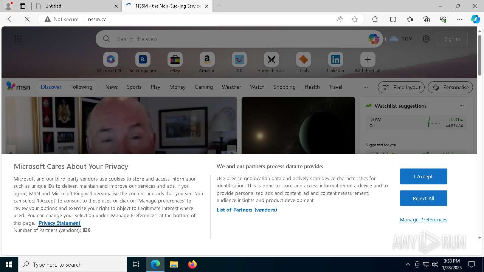The height and width of the screenshot is (272, 484).
Task: Select the Discover feed tab
Action: tap(51, 87)
